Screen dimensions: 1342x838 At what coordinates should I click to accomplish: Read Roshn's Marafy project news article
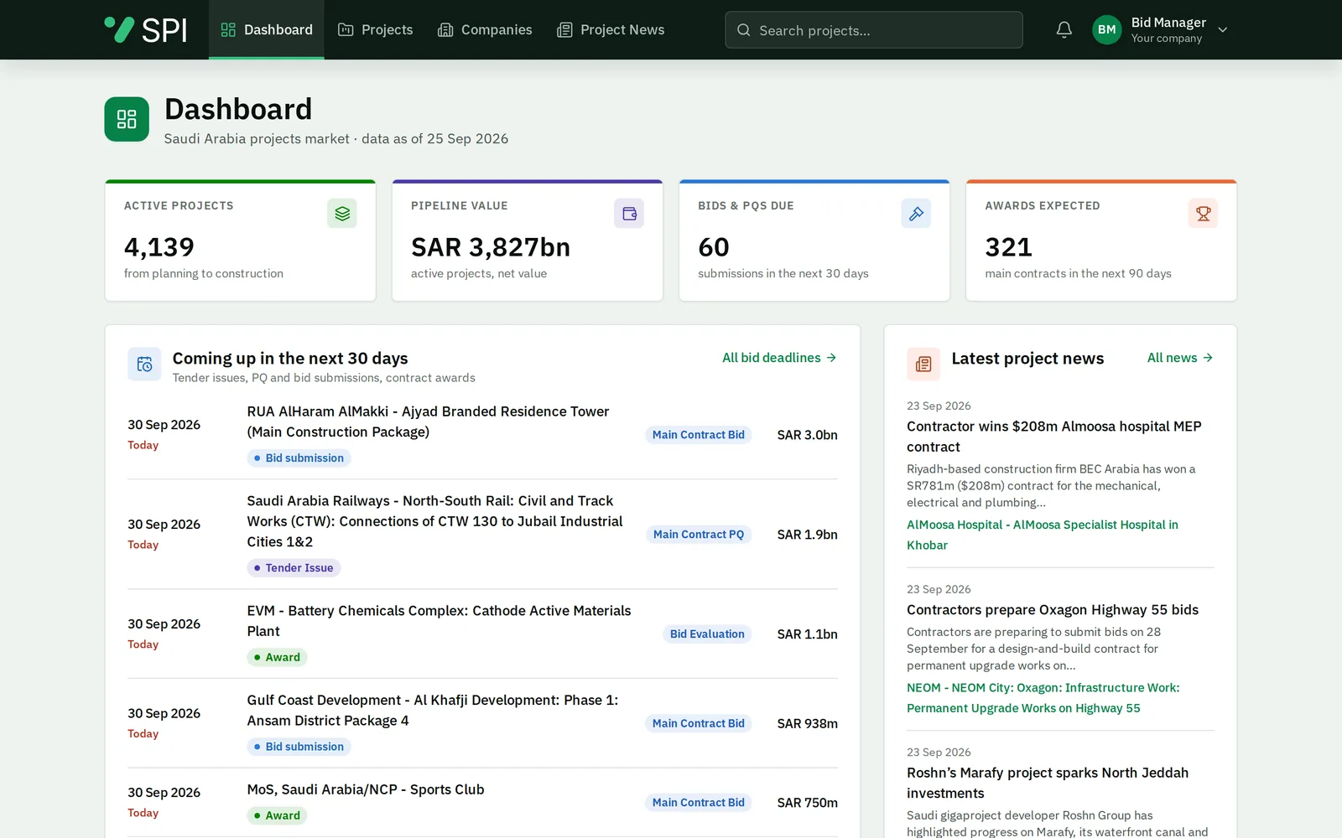[1048, 783]
